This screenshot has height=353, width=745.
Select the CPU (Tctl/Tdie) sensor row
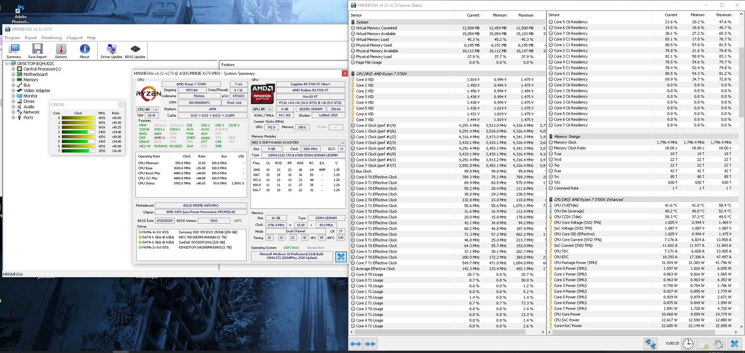pos(643,205)
